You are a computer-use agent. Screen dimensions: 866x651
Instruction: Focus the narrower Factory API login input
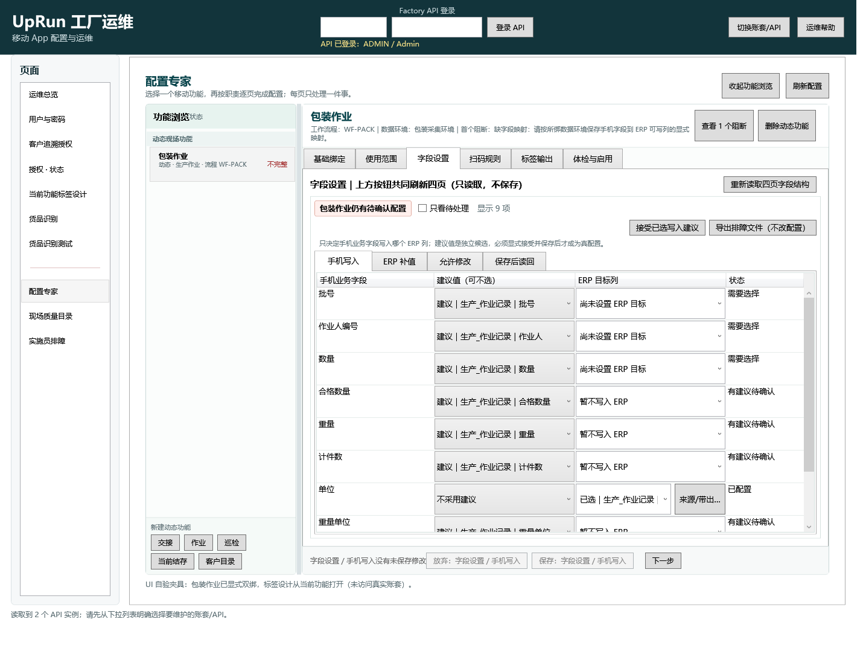[354, 27]
